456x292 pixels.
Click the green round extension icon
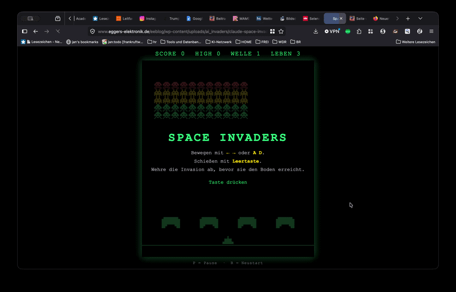[x=348, y=31]
